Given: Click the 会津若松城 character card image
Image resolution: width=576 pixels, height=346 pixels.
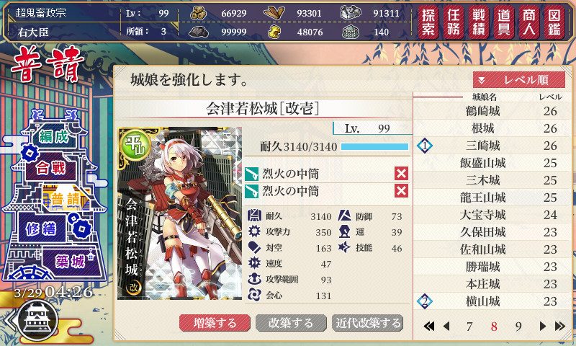Looking at the screenshot, I should coord(179,213).
